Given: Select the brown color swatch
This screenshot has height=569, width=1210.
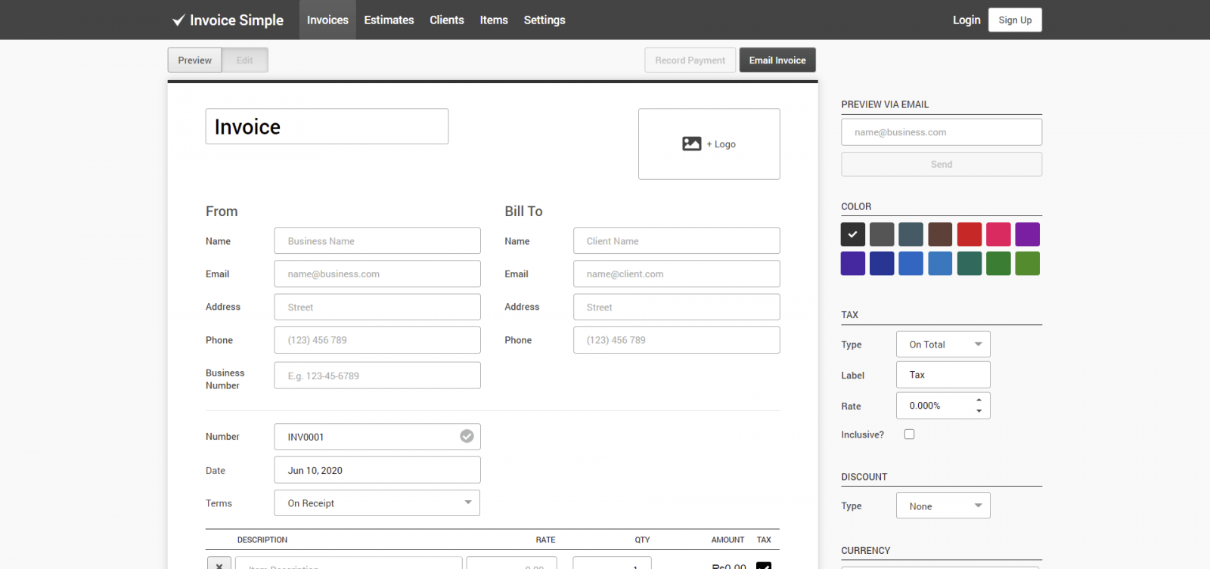Looking at the screenshot, I should [x=940, y=234].
